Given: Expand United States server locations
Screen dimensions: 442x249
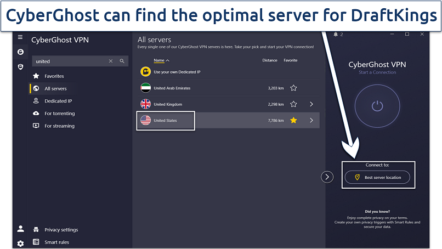Looking at the screenshot, I should (x=311, y=120).
